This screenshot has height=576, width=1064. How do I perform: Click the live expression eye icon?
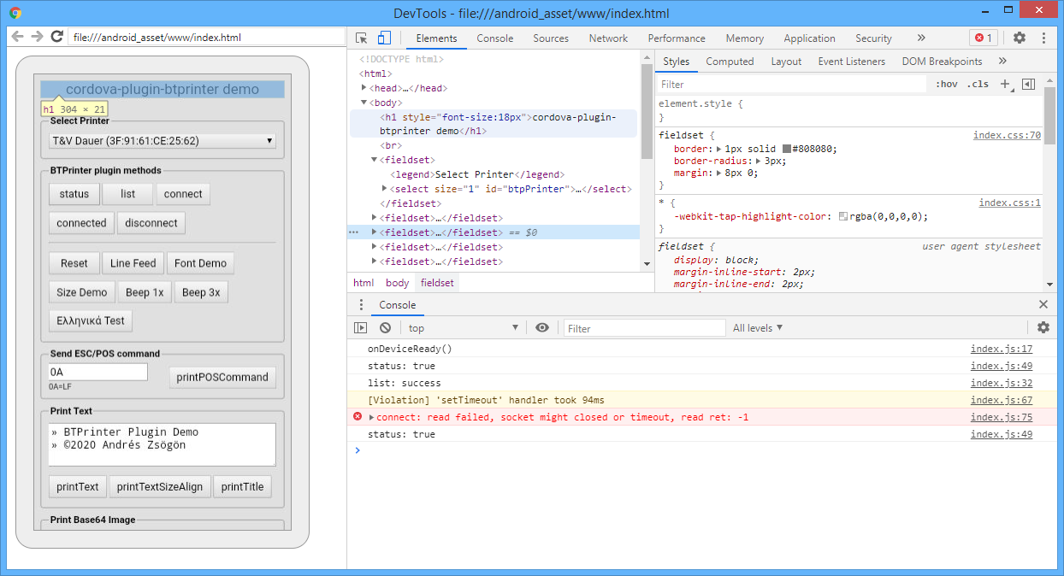coord(541,328)
